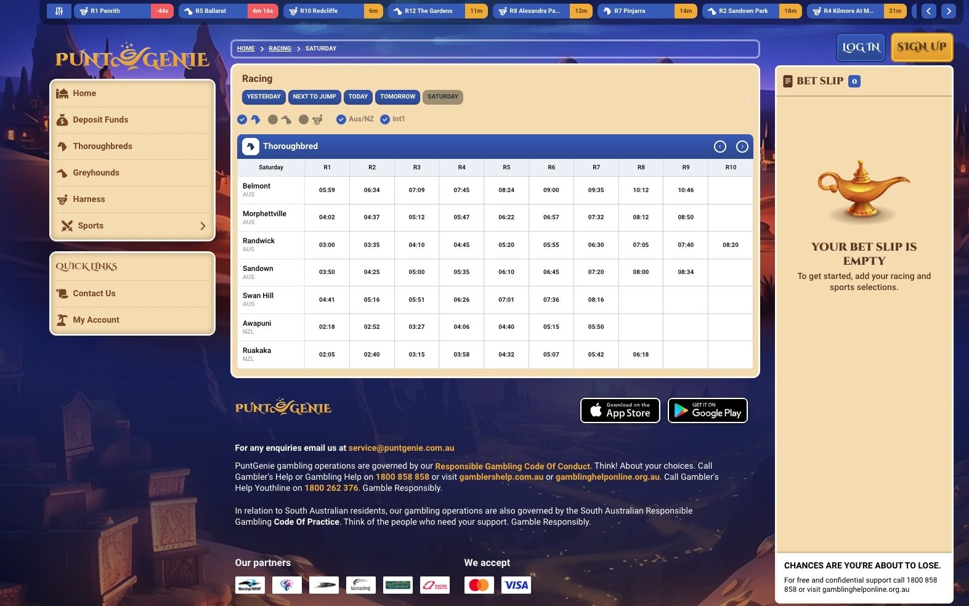This screenshot has width=969, height=606.
Task: Switch to TOMORROW tab
Action: click(397, 97)
